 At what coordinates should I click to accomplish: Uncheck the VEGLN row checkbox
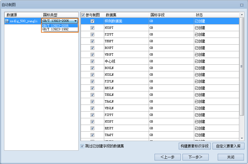[x=92, y=108]
